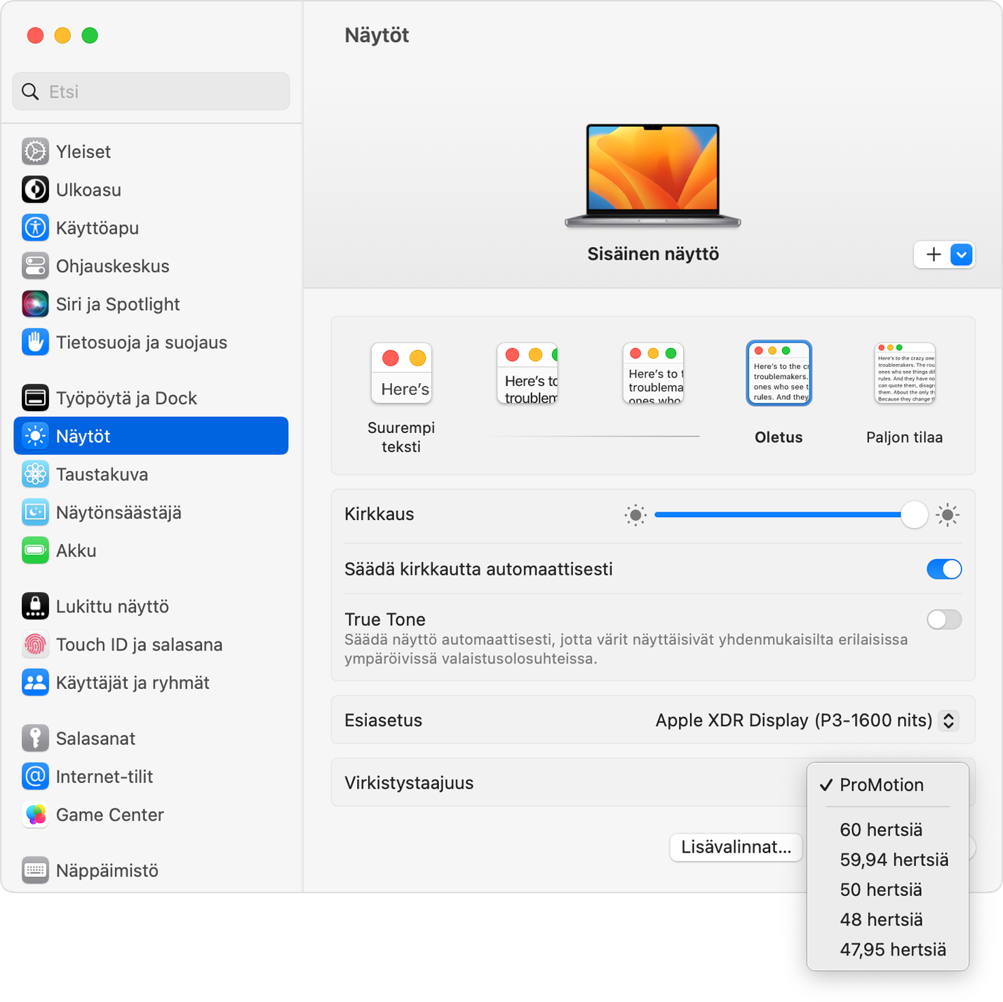Enable the True Tone switch
Screen dimensions: 1003x1002
coord(943,620)
